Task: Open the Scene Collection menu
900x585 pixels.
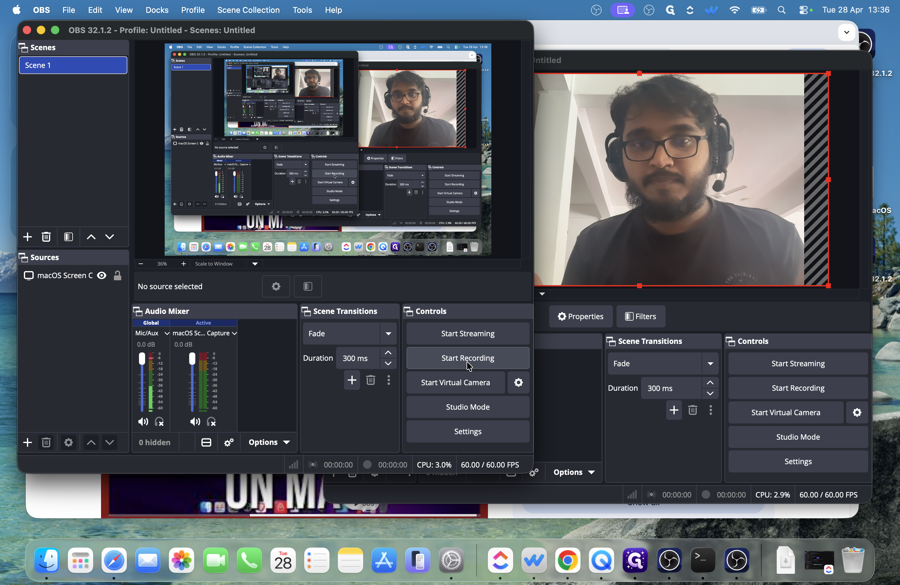Action: pos(249,10)
